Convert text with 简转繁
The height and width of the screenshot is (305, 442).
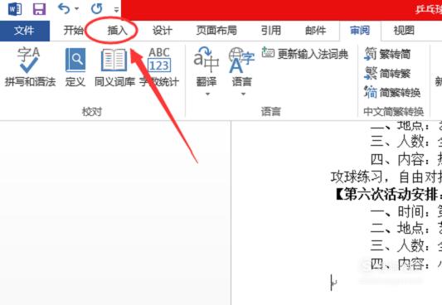coord(387,73)
